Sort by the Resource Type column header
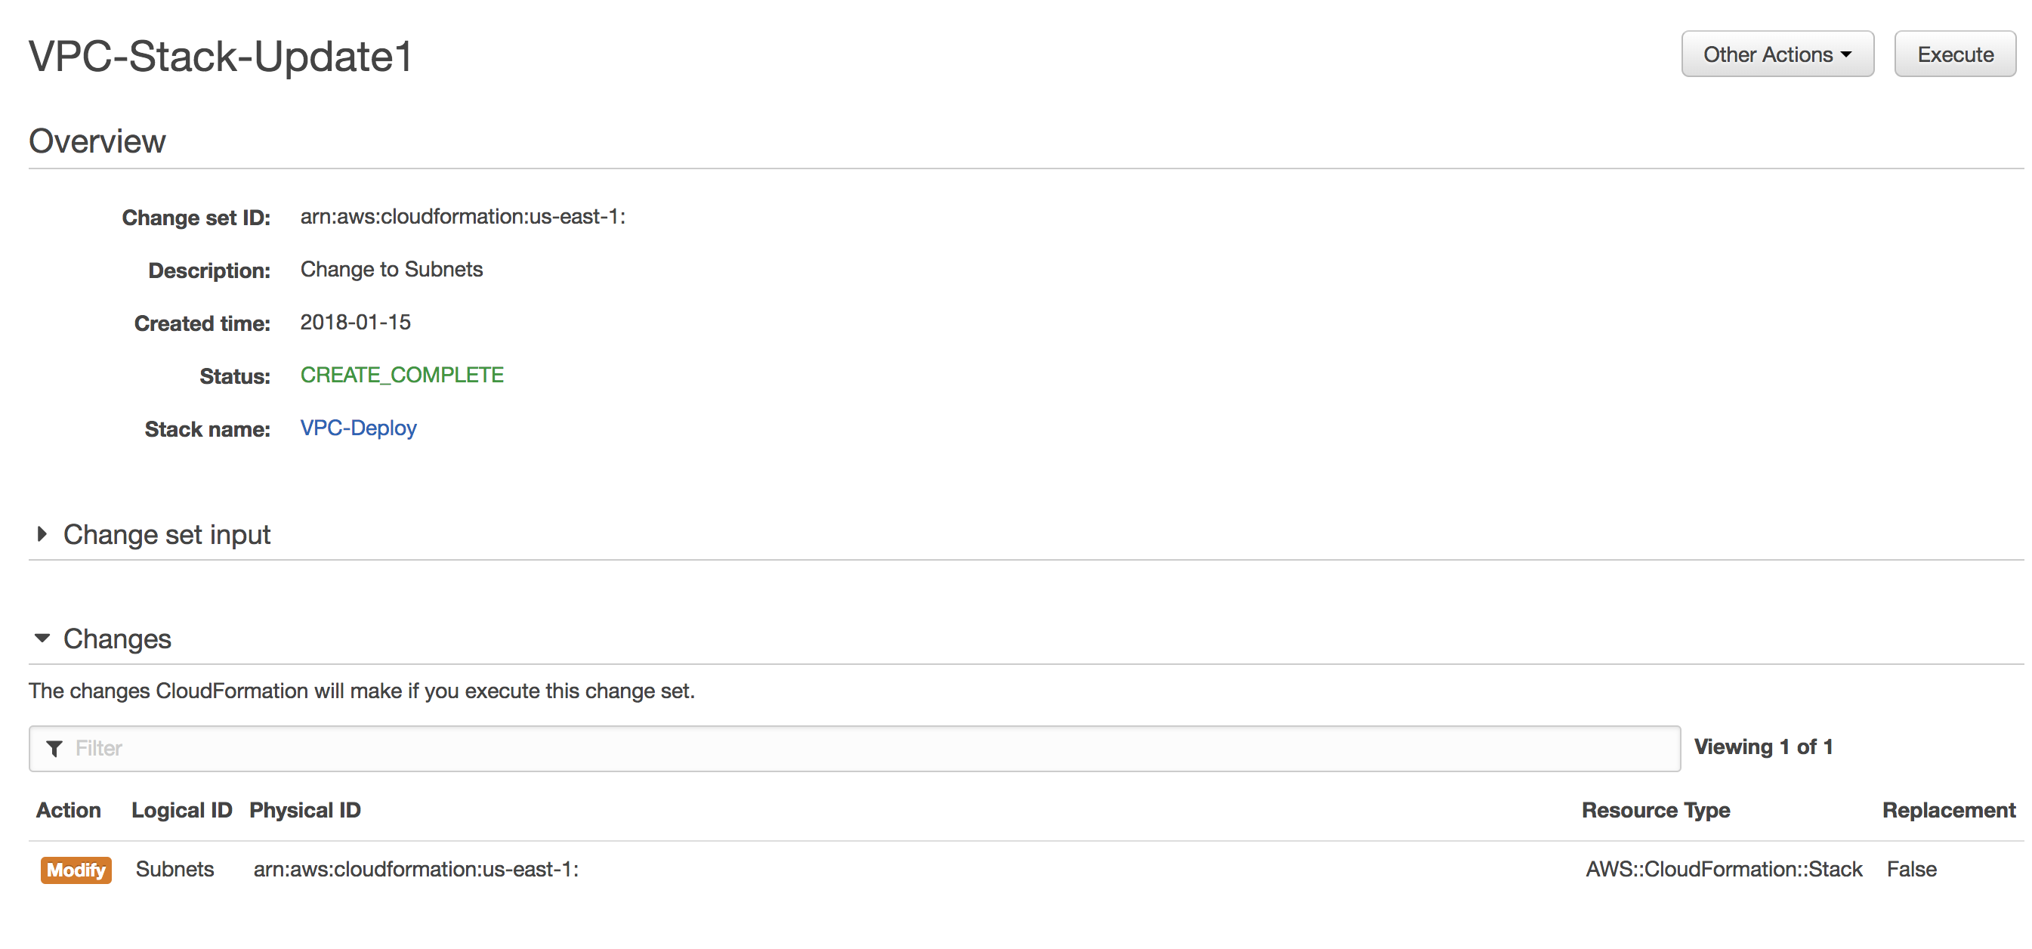Screen dimensions: 2032x949 click(1655, 810)
